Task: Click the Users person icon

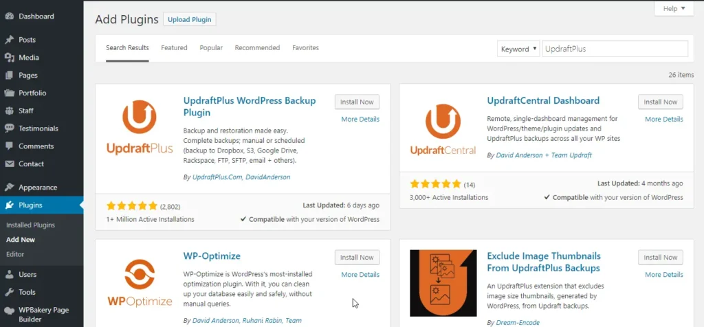Action: coord(9,275)
